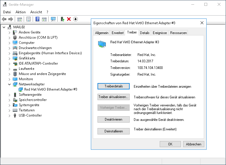Viewport: 226px width, 165px height.
Task: Open the Aktion menu
Action: click(x=21, y=12)
